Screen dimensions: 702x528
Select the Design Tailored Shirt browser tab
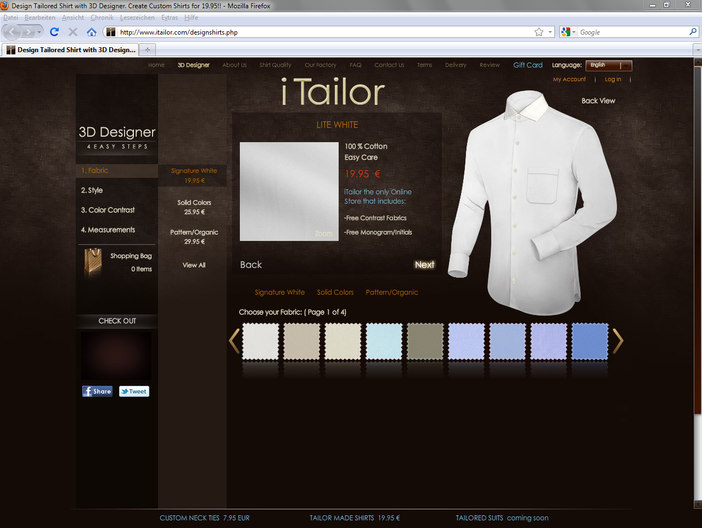[71, 49]
